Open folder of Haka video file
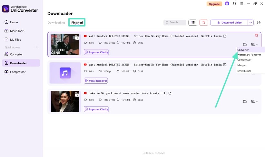Screen dimensions: 265x157 click(245, 101)
